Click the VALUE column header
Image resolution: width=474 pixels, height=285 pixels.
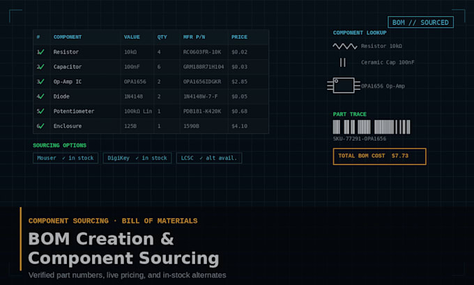coord(132,37)
